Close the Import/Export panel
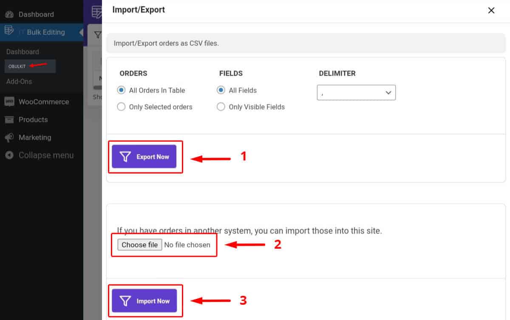The width and height of the screenshot is (510, 320). point(491,10)
